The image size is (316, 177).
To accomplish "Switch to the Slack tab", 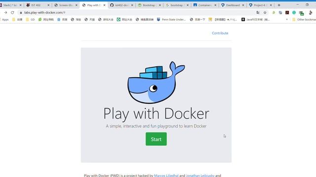I will tap(10, 5).
